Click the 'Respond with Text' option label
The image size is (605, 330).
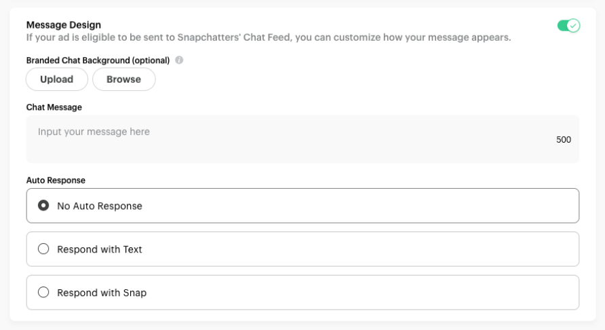click(100, 249)
